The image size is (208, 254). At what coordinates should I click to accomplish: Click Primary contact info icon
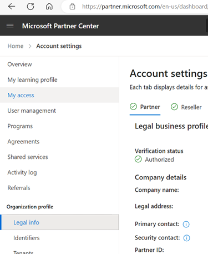(186, 225)
